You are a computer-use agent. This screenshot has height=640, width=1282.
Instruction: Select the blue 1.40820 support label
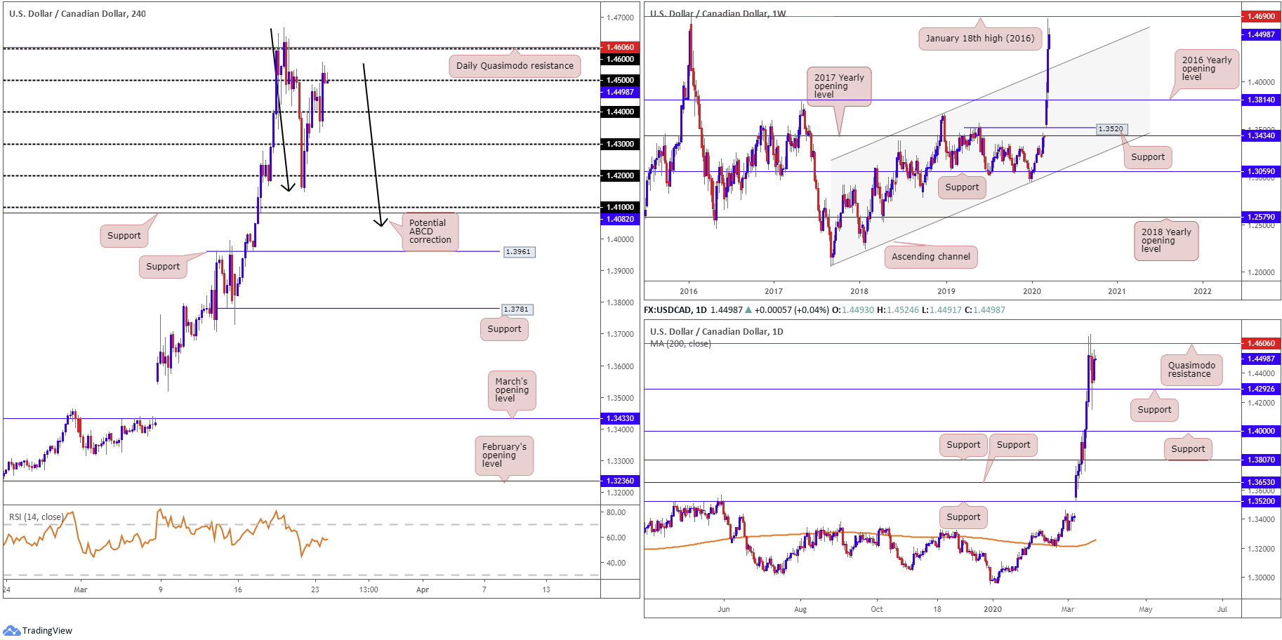coord(620,219)
